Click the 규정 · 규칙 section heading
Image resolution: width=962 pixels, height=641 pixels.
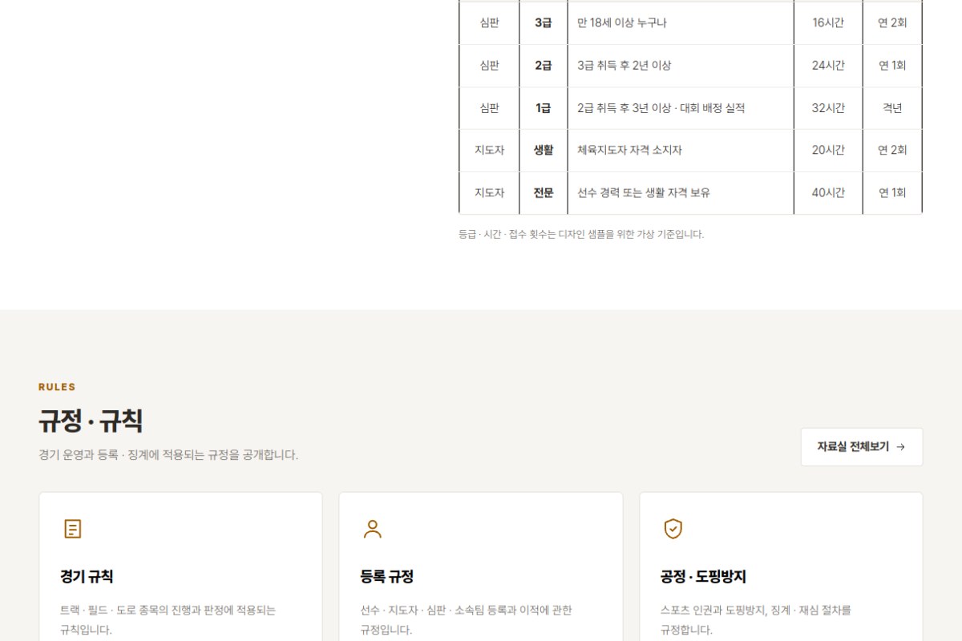91,421
